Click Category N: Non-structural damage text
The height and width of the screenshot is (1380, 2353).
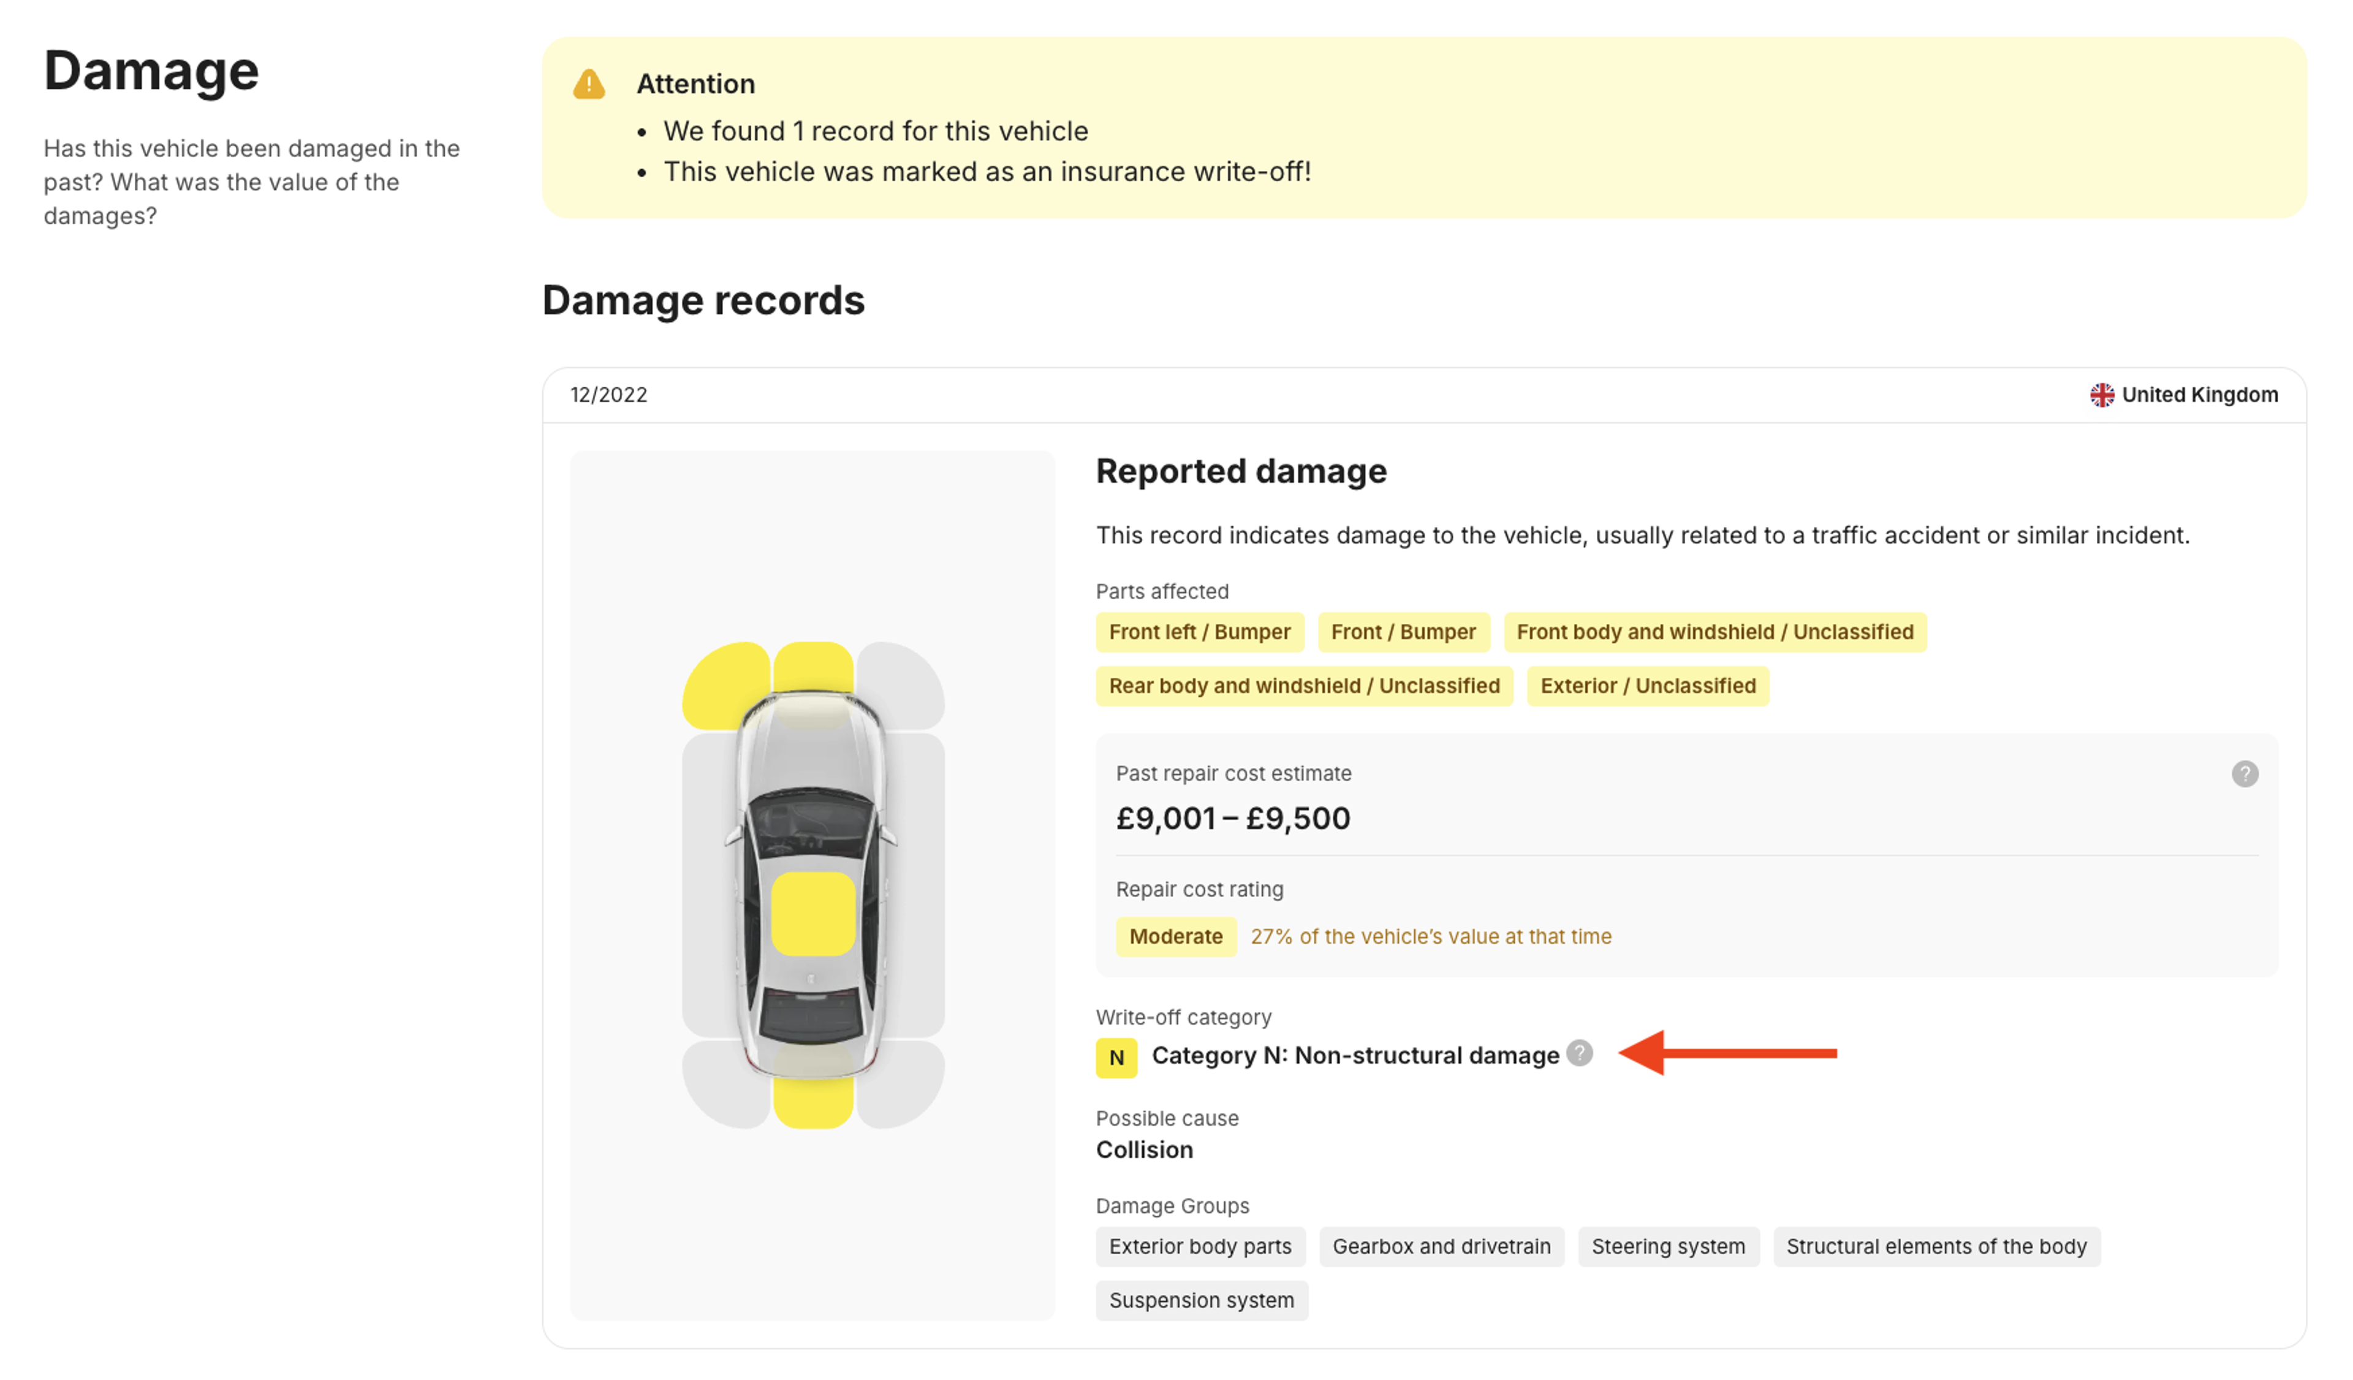(x=1355, y=1055)
